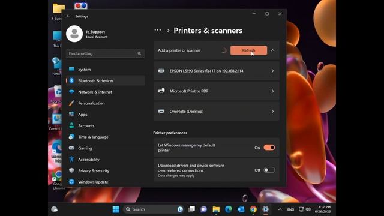Image resolution: width=384 pixels, height=216 pixels.
Task: Click the It_Support user avatar
Action: pos(74,34)
